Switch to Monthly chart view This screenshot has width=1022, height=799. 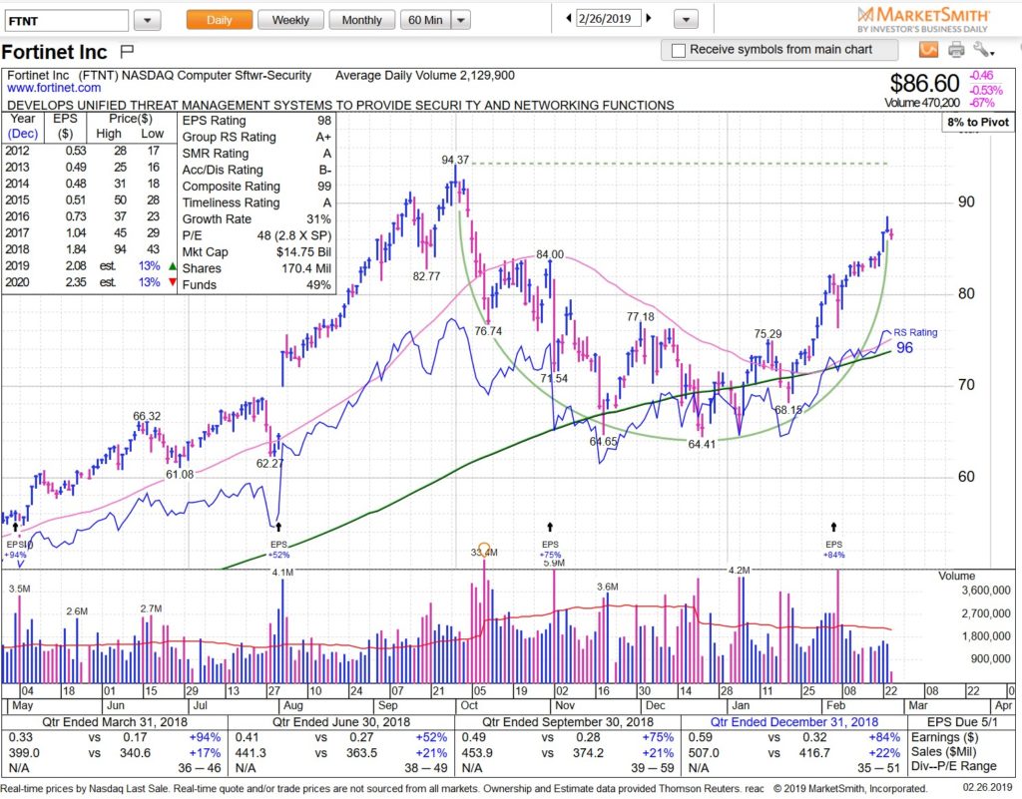pos(361,20)
